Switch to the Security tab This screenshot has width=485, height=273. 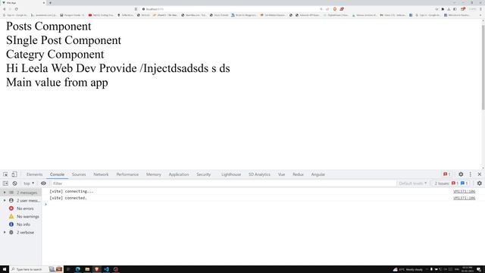point(204,174)
